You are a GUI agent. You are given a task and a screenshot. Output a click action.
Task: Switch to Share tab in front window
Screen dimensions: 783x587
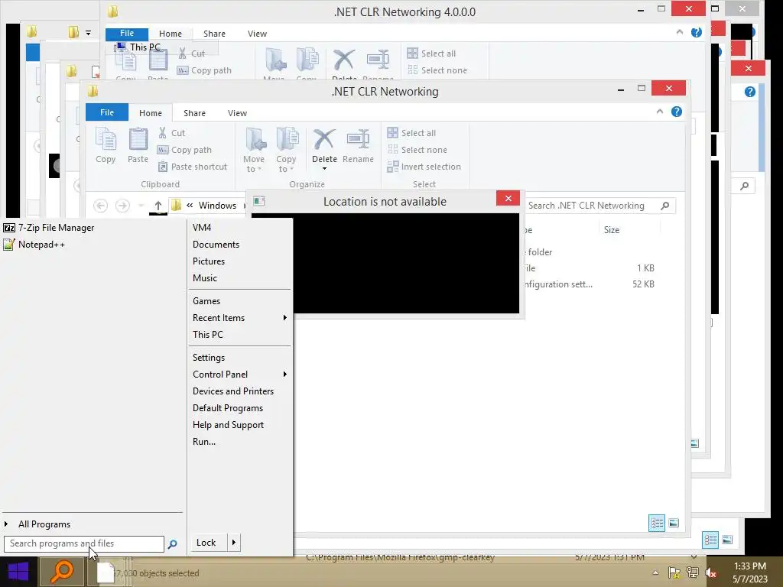coord(194,113)
